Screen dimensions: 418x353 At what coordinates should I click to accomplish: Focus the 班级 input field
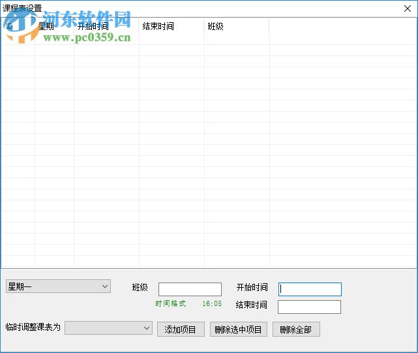tap(190, 289)
